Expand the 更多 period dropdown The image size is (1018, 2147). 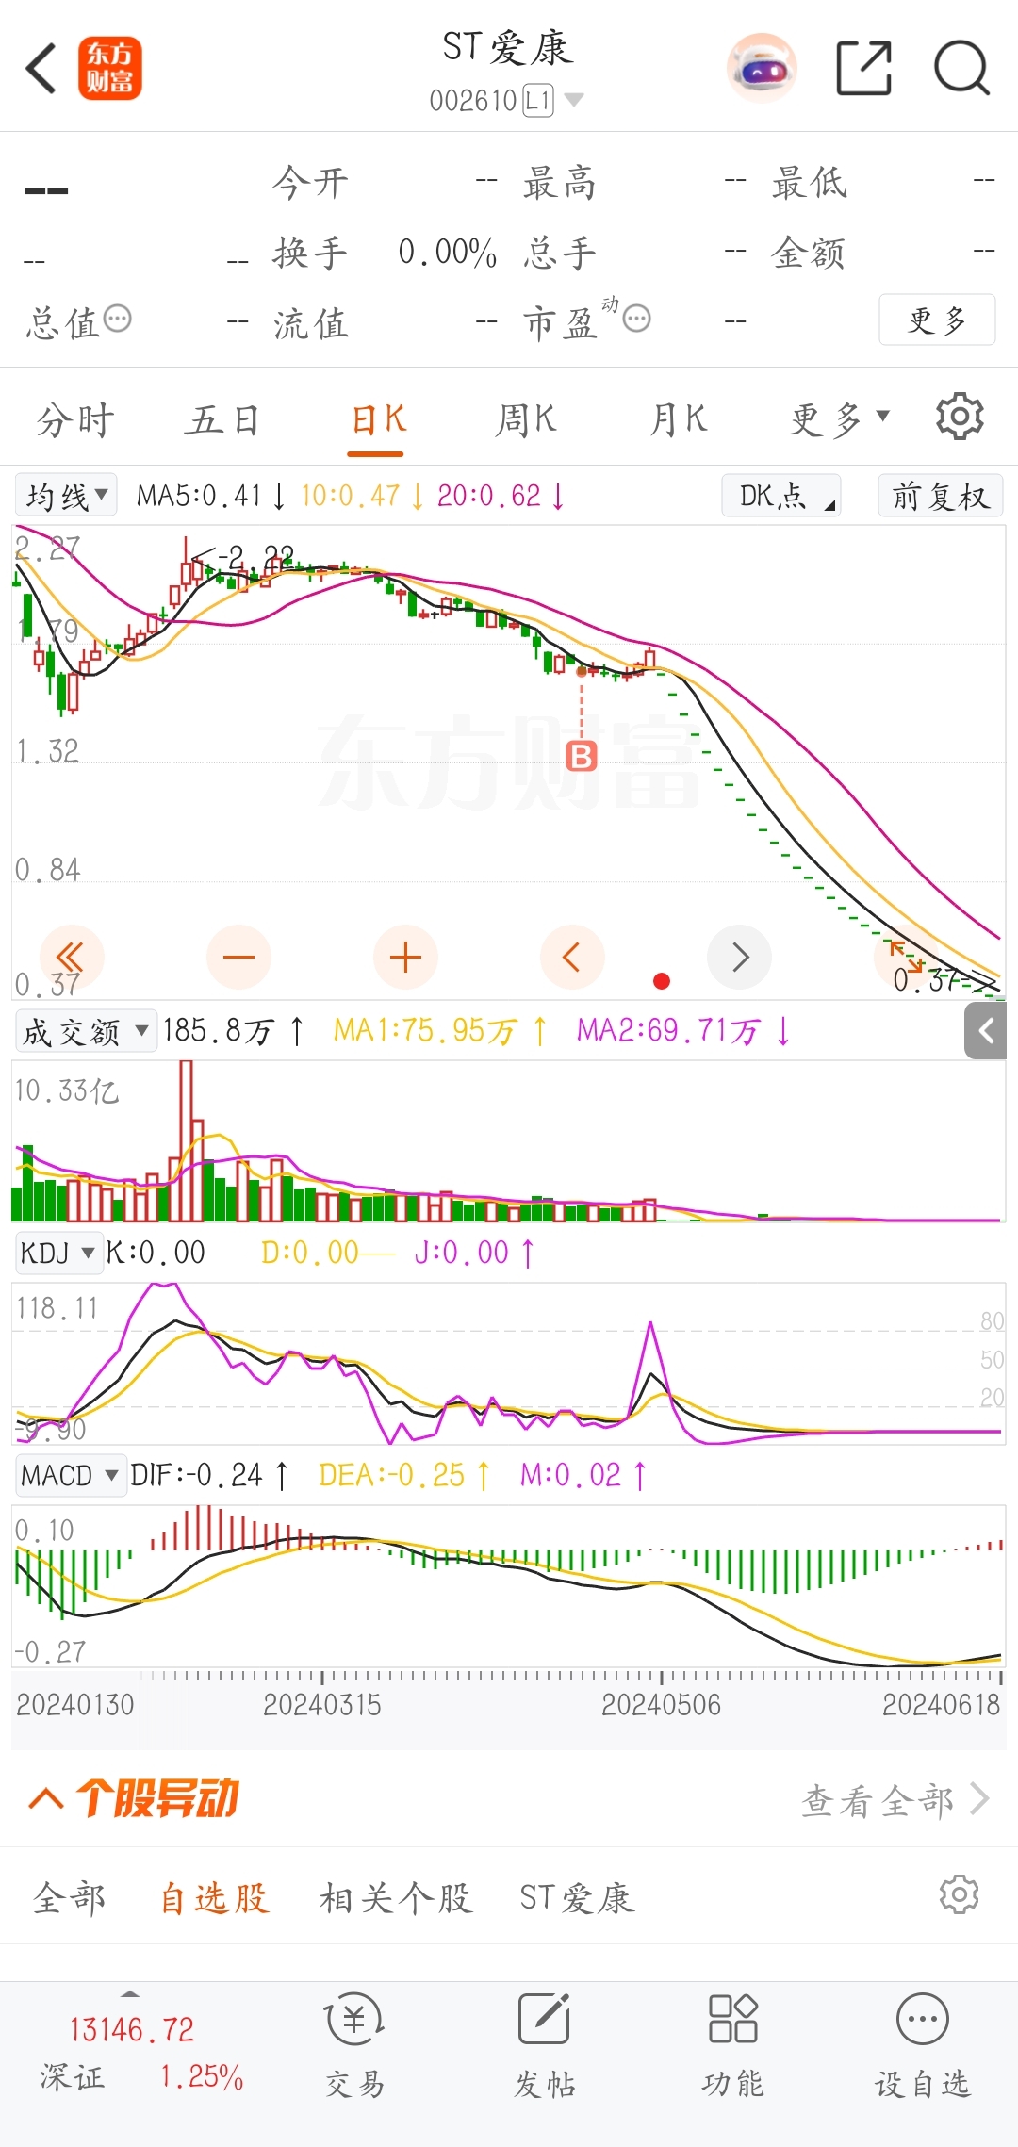[x=839, y=418]
